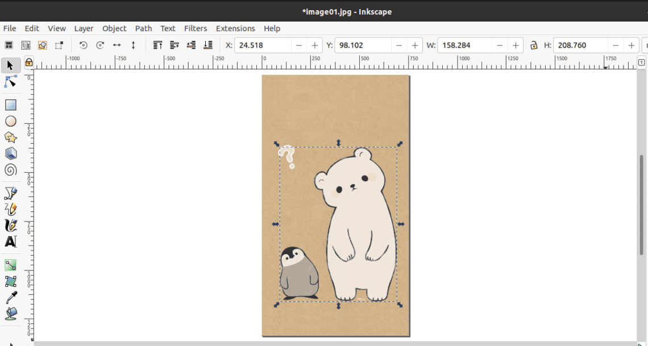Image resolution: width=648 pixels, height=346 pixels.
Task: Flip the selection horizontally
Action: point(117,45)
